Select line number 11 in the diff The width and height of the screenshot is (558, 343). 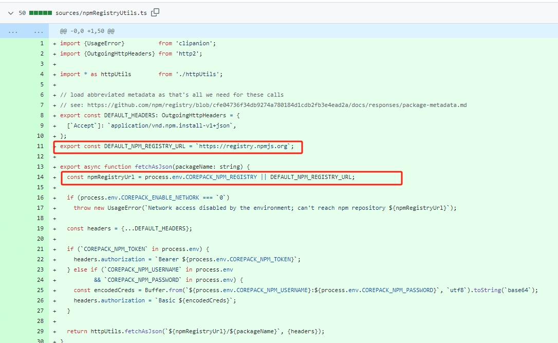(x=40, y=146)
